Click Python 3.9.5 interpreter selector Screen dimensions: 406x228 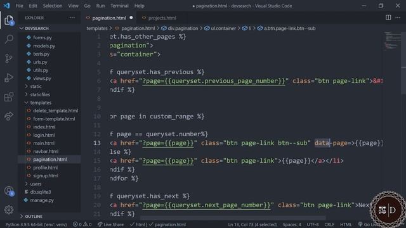pos(36,224)
